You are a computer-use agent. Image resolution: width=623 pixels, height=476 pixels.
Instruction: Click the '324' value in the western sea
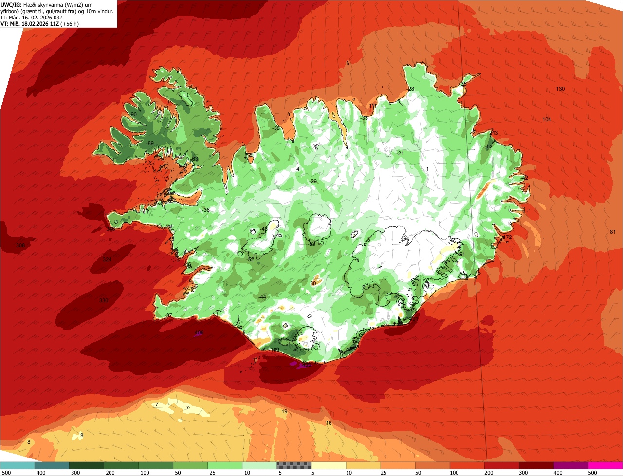click(x=107, y=259)
